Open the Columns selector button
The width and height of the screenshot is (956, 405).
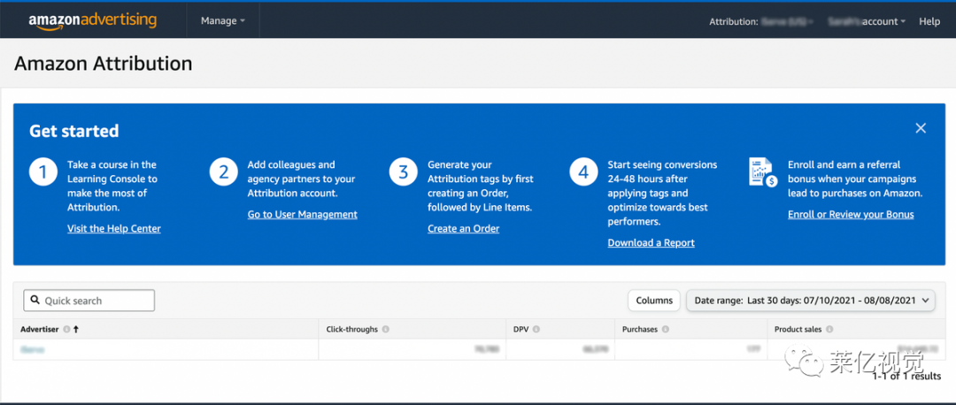(654, 301)
